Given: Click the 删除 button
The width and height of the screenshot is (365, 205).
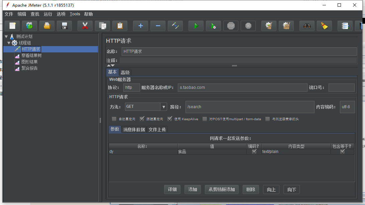Looking at the screenshot, I should (251, 189).
